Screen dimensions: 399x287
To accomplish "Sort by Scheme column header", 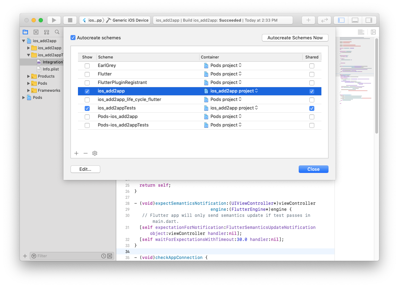I will [x=148, y=57].
